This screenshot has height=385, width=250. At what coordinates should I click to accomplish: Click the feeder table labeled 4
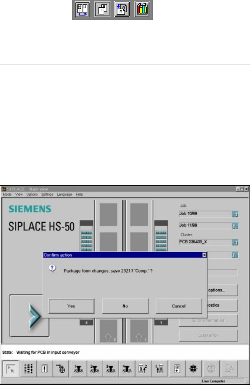tap(86, 322)
